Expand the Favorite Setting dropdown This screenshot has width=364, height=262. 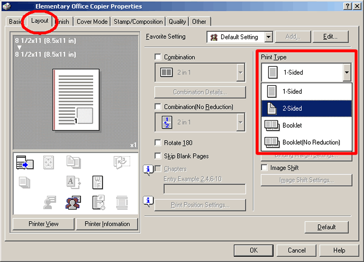click(268, 37)
